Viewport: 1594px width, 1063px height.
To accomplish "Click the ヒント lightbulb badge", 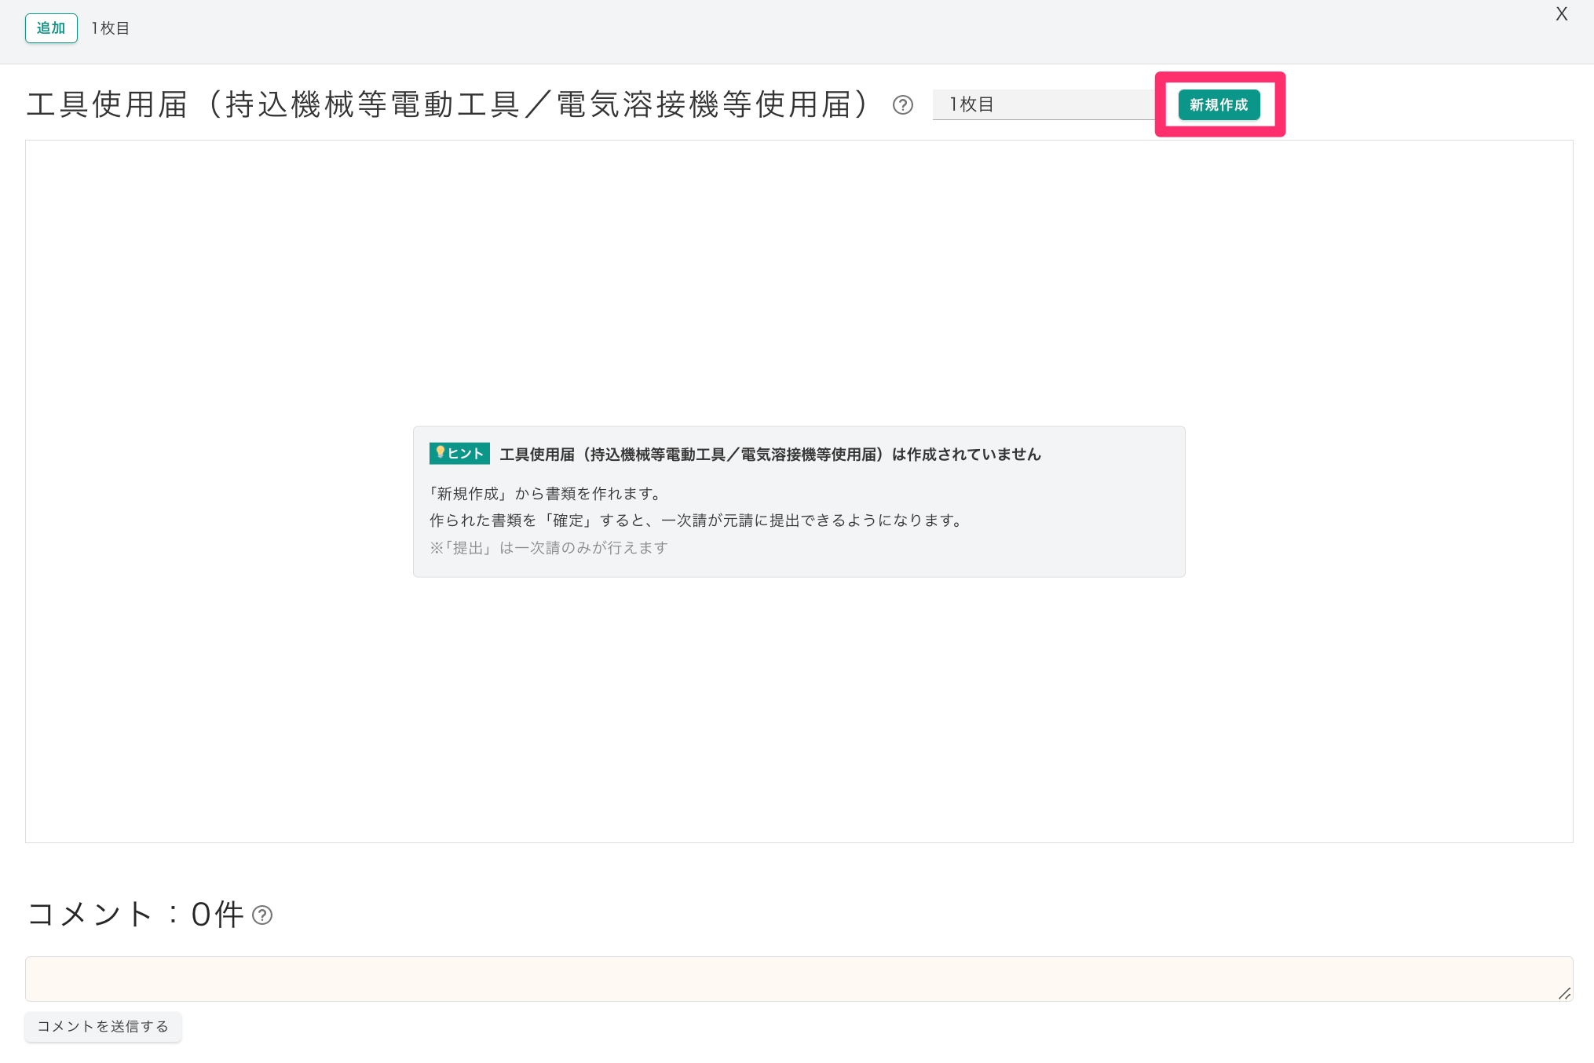I will coord(459,454).
